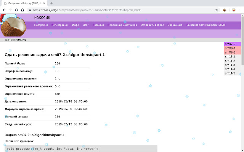
Task: Open the Инфо menu item
Action: (75, 25)
